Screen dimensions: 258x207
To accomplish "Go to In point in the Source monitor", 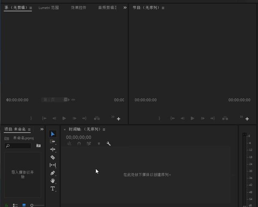I will coord(44,118).
